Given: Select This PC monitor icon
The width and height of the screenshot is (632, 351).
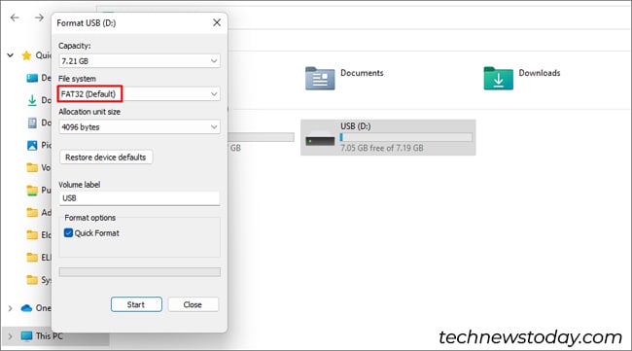Looking at the screenshot, I should click(x=26, y=336).
